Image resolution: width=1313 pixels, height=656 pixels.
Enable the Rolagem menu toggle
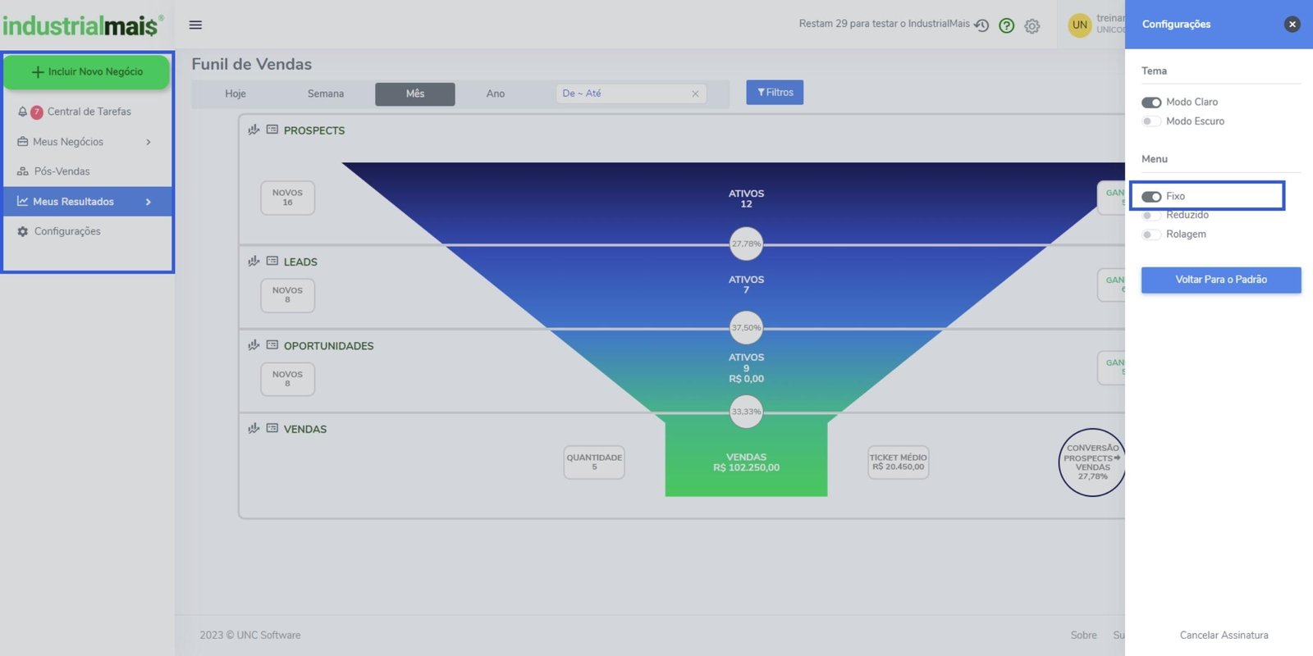(x=1151, y=235)
